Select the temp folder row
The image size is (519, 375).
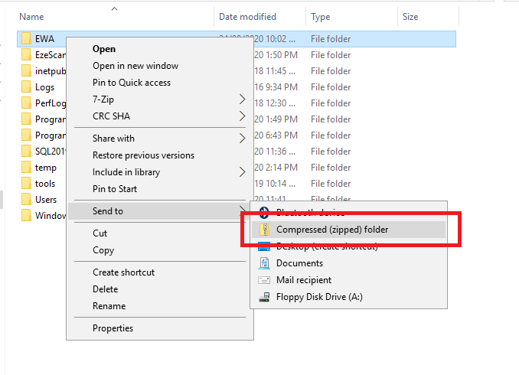tap(45, 168)
